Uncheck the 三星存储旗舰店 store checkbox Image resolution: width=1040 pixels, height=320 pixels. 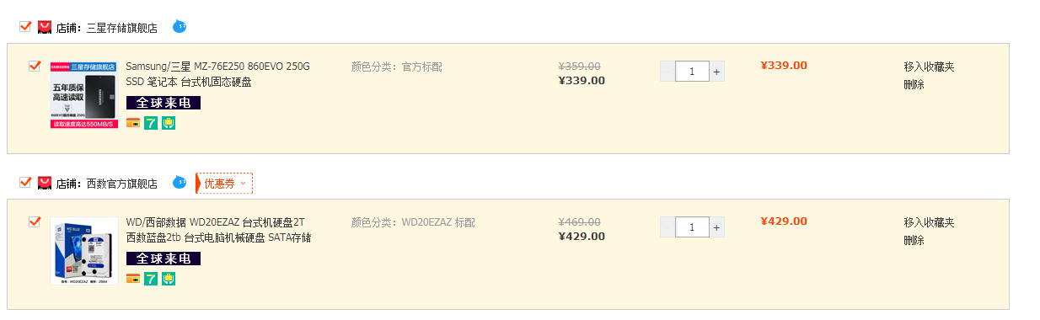pos(25,26)
